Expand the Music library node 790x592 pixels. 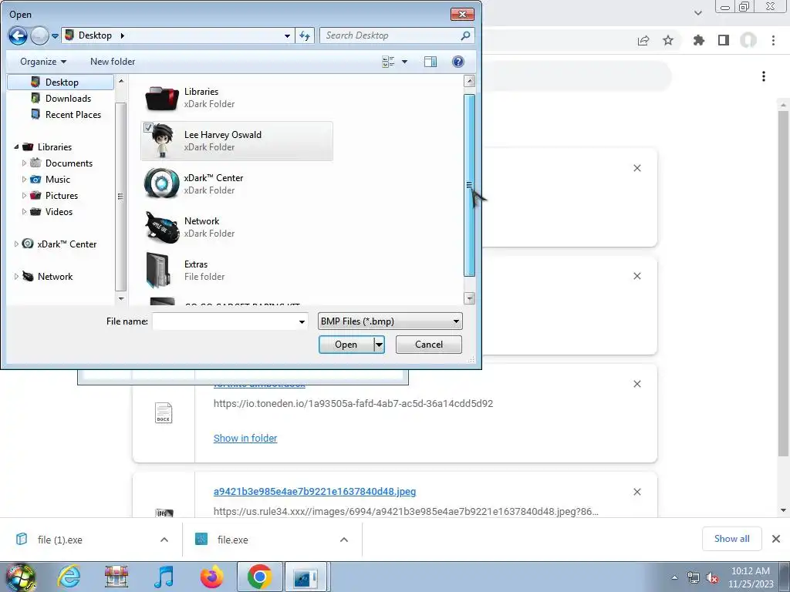[x=24, y=179]
